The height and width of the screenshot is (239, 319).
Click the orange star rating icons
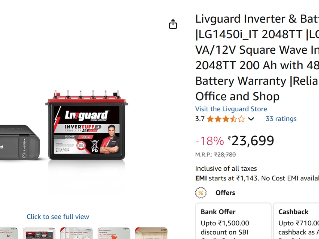click(225, 119)
